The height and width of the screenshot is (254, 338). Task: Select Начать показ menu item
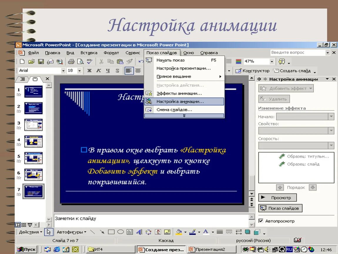click(184, 60)
